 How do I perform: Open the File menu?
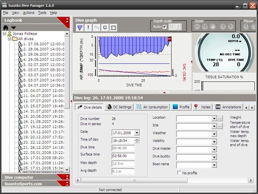[x=6, y=13]
